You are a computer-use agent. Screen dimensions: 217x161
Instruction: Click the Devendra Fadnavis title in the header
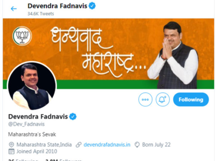[57, 6]
